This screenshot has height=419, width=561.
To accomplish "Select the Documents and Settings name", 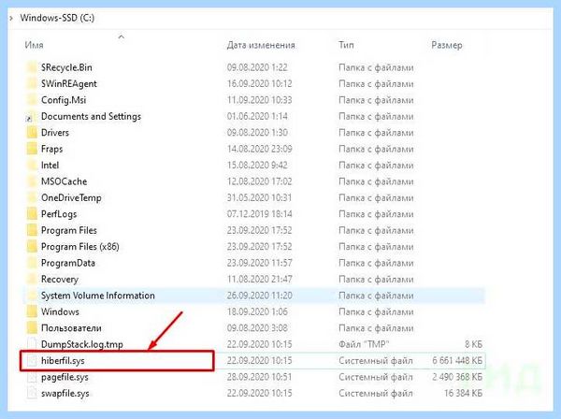I will pyautogui.click(x=92, y=117).
